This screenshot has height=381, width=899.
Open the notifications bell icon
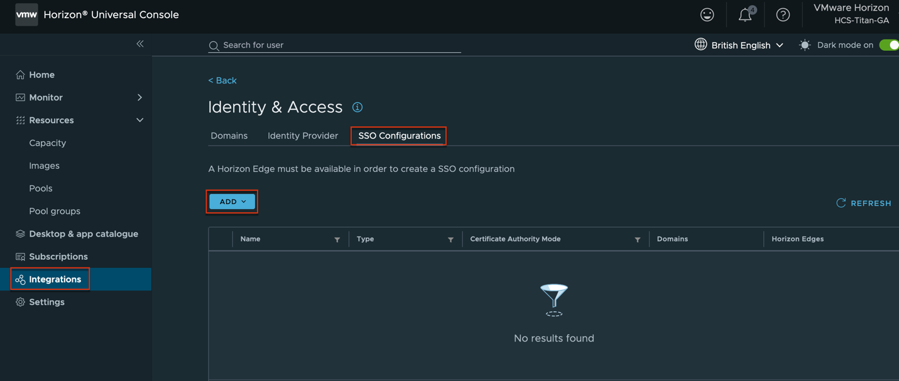coord(746,14)
